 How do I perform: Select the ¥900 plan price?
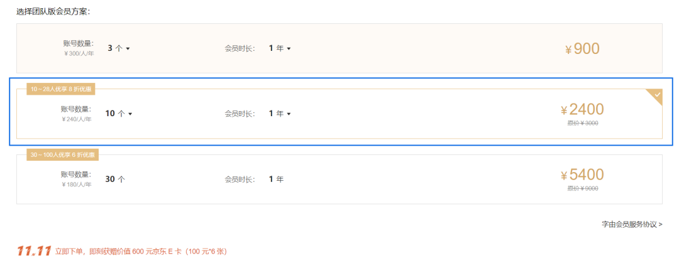(x=582, y=49)
